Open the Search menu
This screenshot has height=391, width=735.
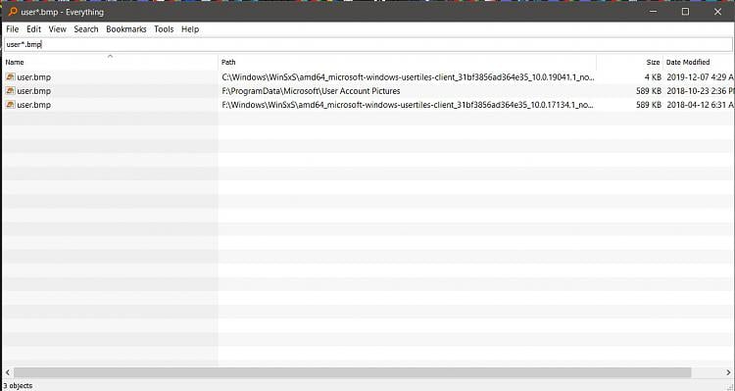pyautogui.click(x=86, y=29)
